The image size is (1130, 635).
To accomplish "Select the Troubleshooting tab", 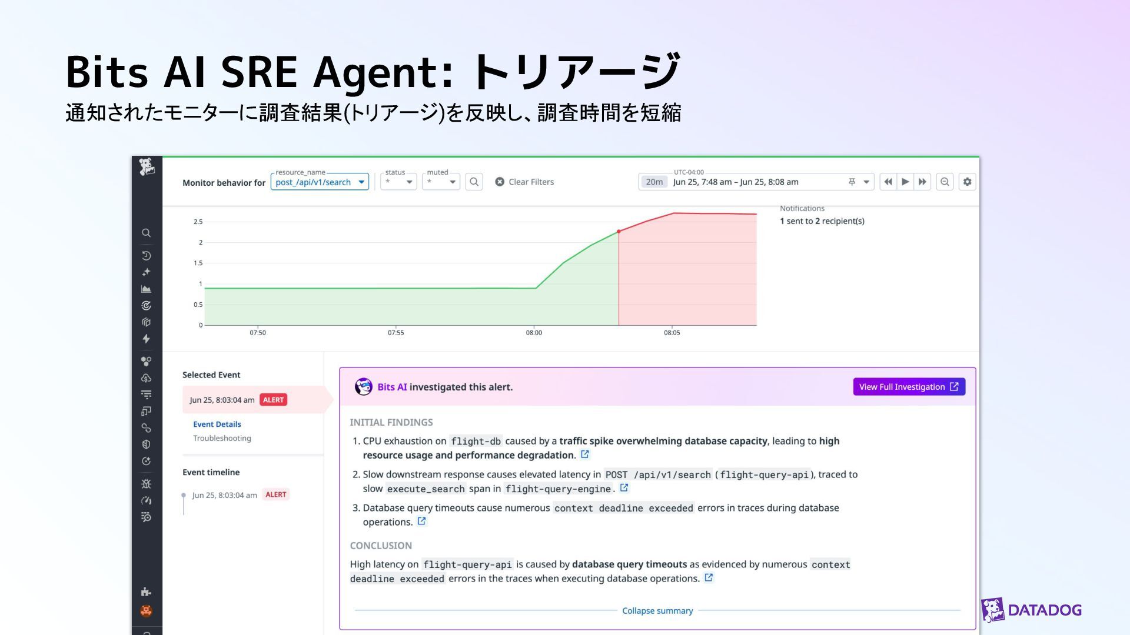I will click(x=222, y=438).
